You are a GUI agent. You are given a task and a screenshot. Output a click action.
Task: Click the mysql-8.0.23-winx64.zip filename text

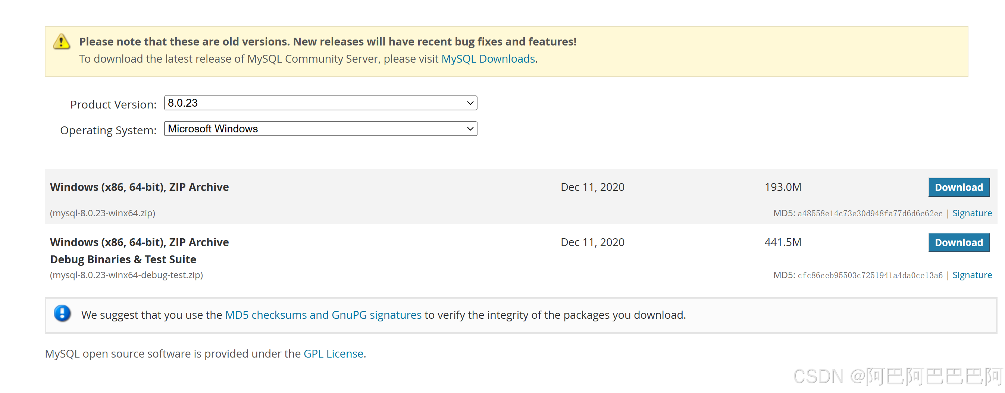[102, 213]
